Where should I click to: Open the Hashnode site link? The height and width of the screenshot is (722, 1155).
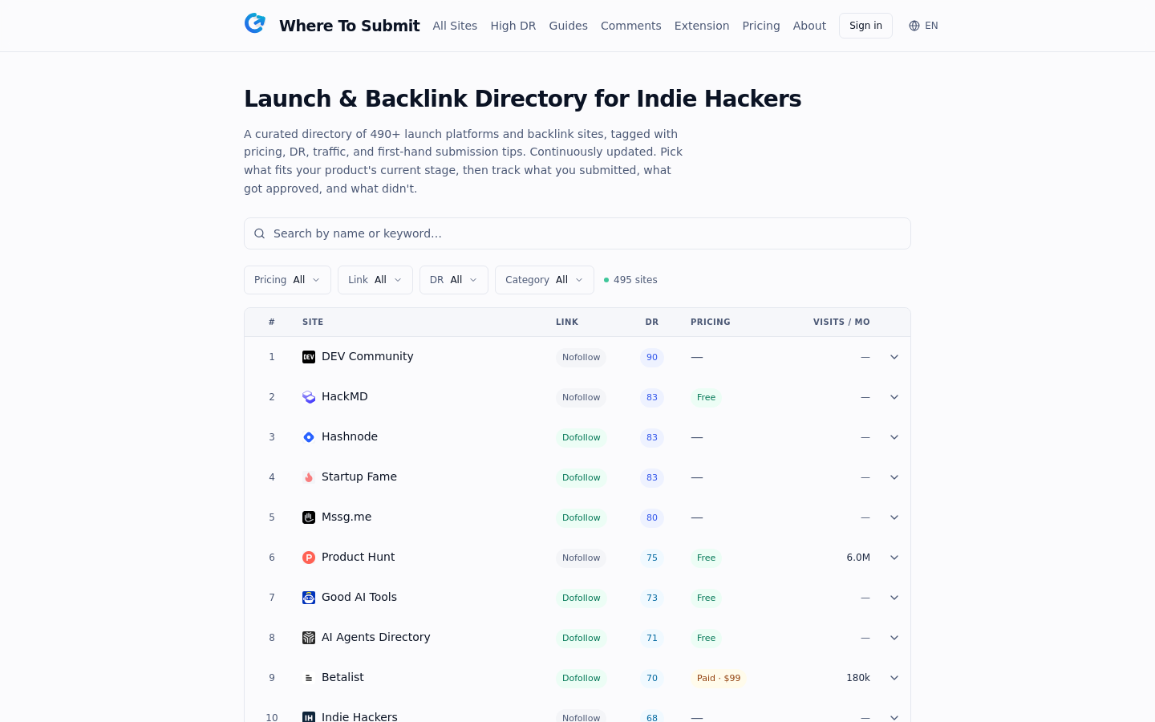pyautogui.click(x=350, y=436)
